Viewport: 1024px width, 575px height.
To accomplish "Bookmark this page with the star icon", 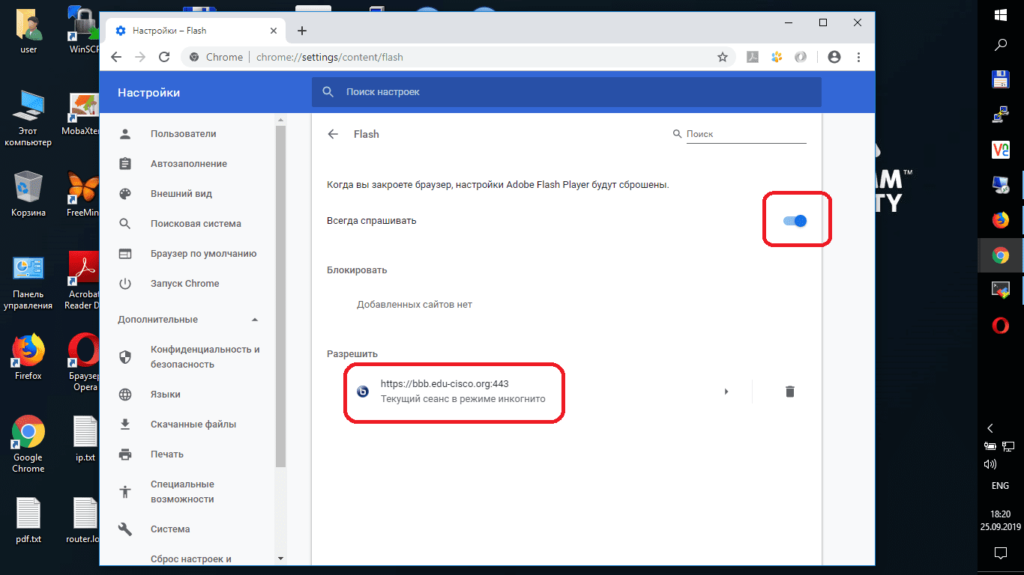I will (x=723, y=57).
